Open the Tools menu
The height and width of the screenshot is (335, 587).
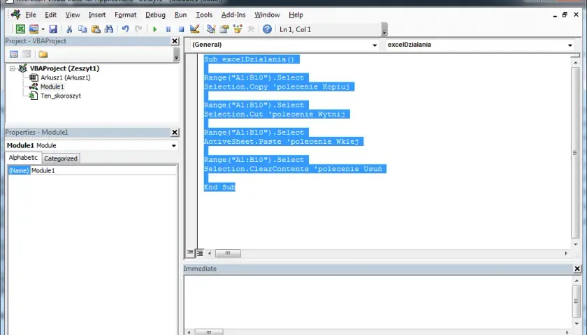click(204, 15)
